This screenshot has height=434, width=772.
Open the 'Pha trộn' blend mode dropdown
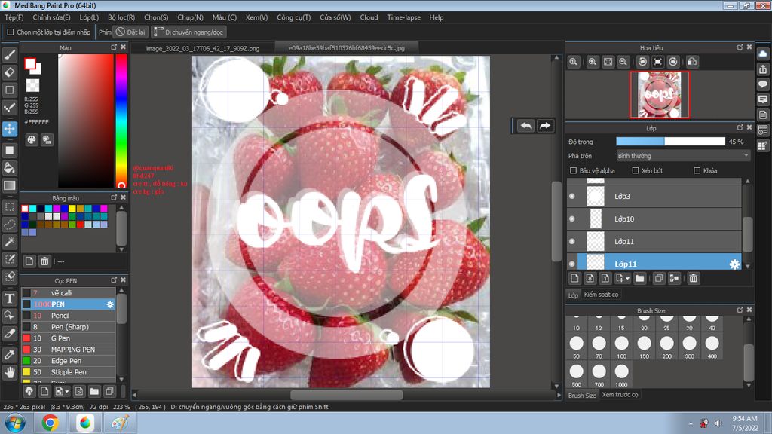pyautogui.click(x=683, y=156)
